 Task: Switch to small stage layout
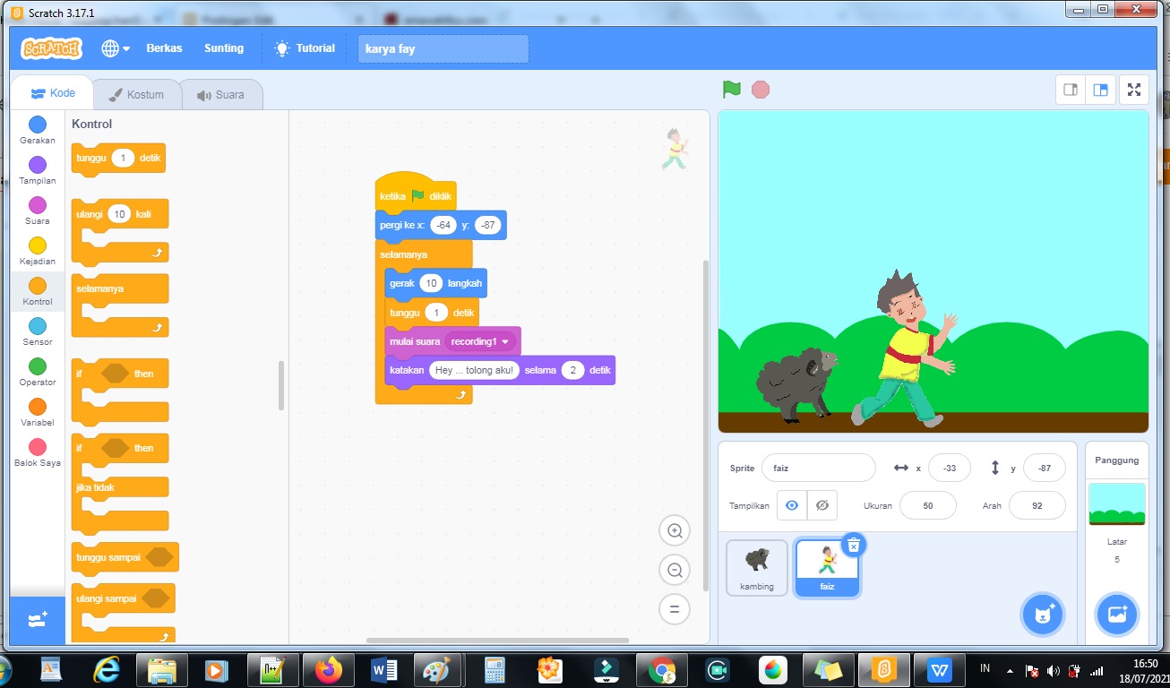1071,90
